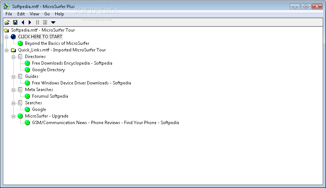
Task: Click the Guides page icon
Action: point(20,76)
